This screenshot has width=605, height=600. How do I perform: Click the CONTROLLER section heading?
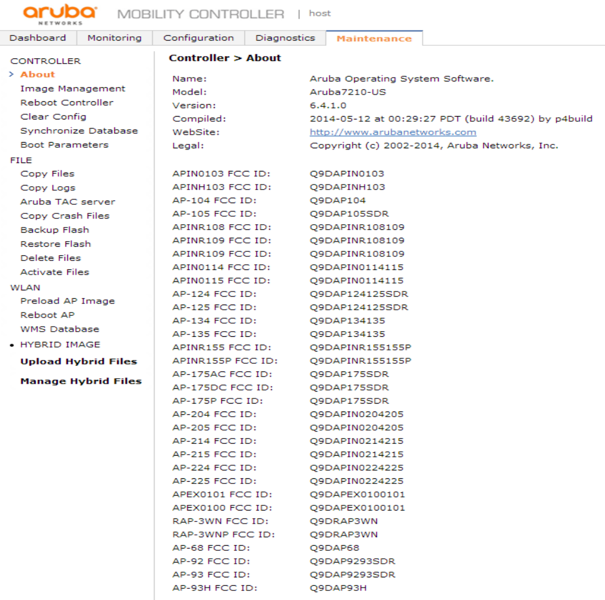pos(45,61)
